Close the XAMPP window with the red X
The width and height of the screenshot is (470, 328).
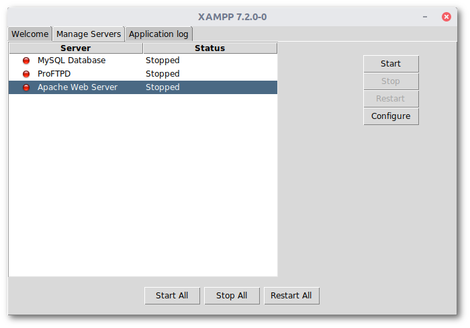point(446,17)
